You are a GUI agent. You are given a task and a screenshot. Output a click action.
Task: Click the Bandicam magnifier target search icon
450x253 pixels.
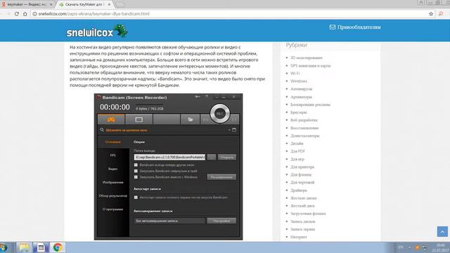tap(102, 130)
